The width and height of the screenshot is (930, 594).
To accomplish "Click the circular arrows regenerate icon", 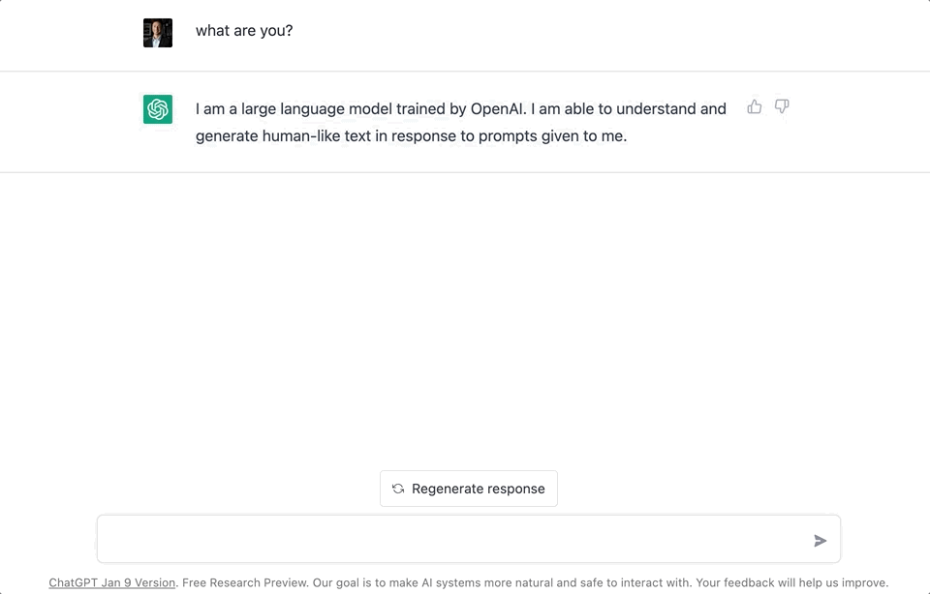I will pyautogui.click(x=398, y=489).
